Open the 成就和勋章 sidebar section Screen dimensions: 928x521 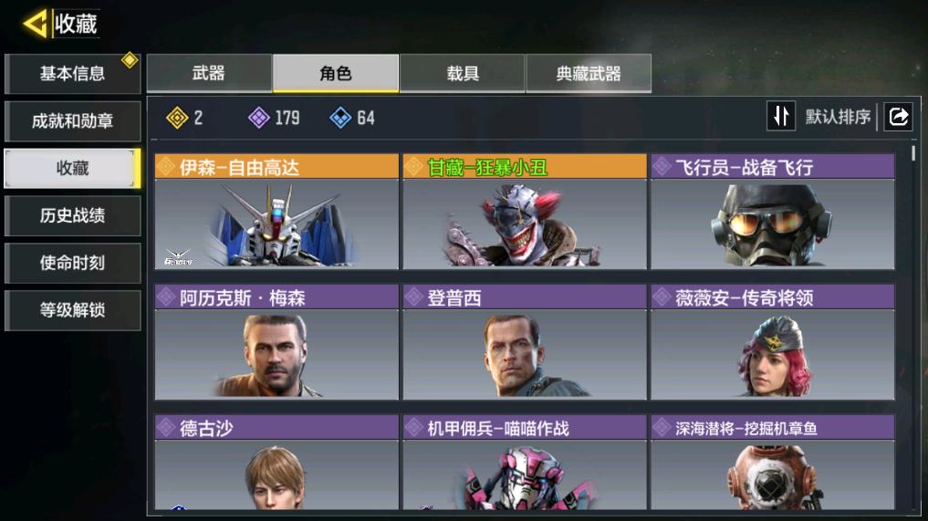(x=72, y=121)
